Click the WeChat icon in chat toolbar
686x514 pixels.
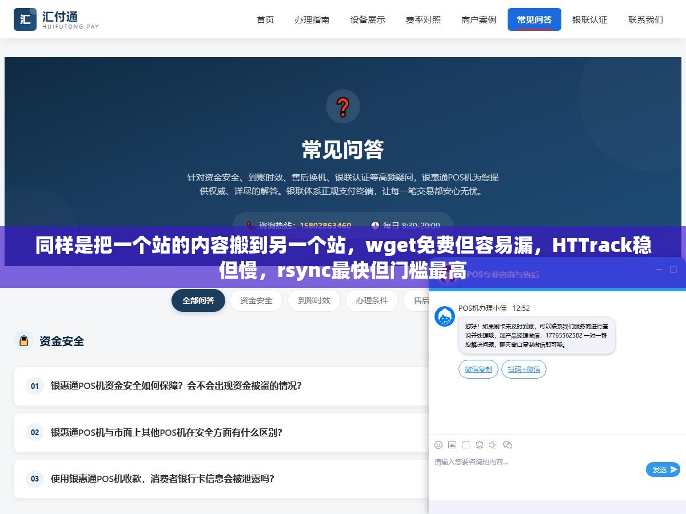click(508, 445)
